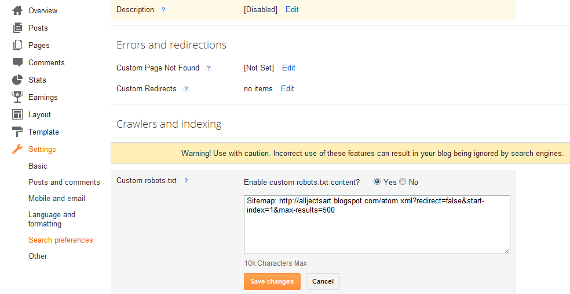Click the Layout grid icon
Screen dimensions: 570x294
(17, 114)
